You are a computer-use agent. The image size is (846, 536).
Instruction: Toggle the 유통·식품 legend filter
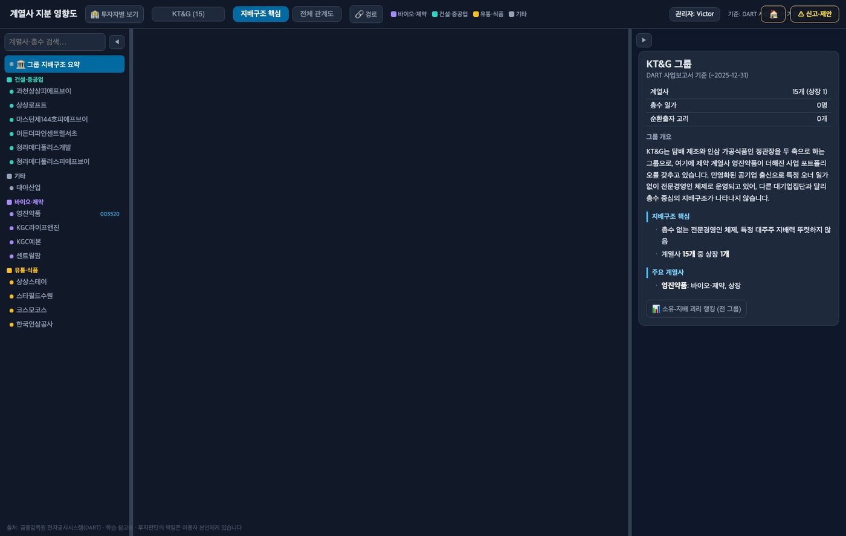[x=488, y=14]
